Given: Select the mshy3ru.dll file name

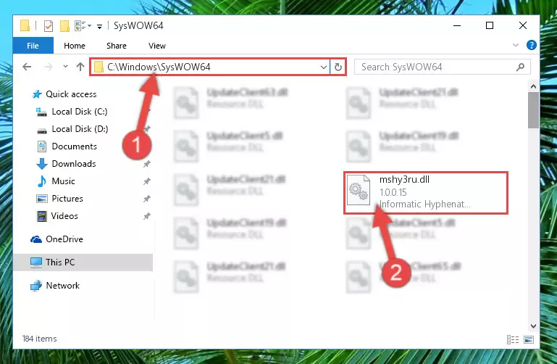Looking at the screenshot, I should click(404, 180).
